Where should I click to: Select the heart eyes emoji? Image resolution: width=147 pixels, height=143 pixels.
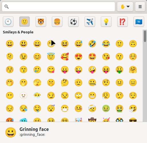(x=79, y=57)
